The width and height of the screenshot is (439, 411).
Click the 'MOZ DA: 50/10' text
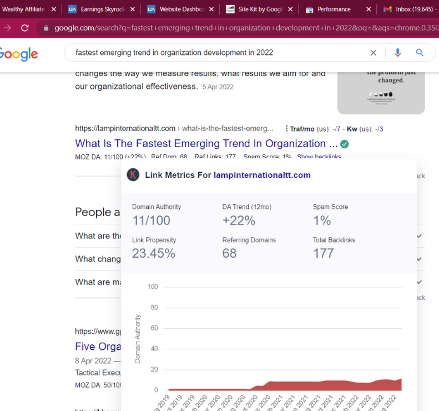tap(98, 385)
